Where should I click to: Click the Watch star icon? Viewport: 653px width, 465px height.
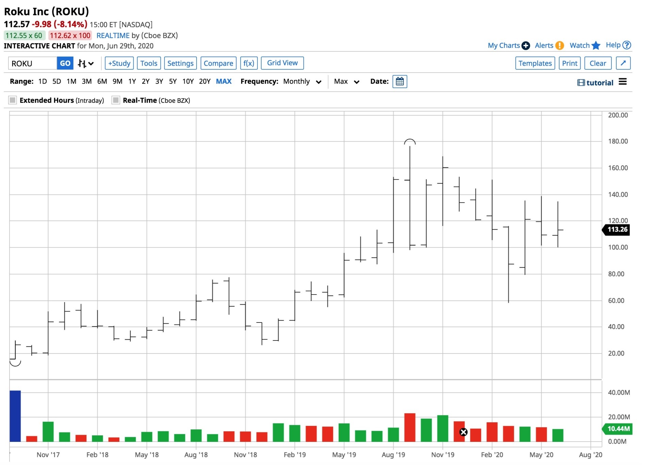pyautogui.click(x=596, y=46)
